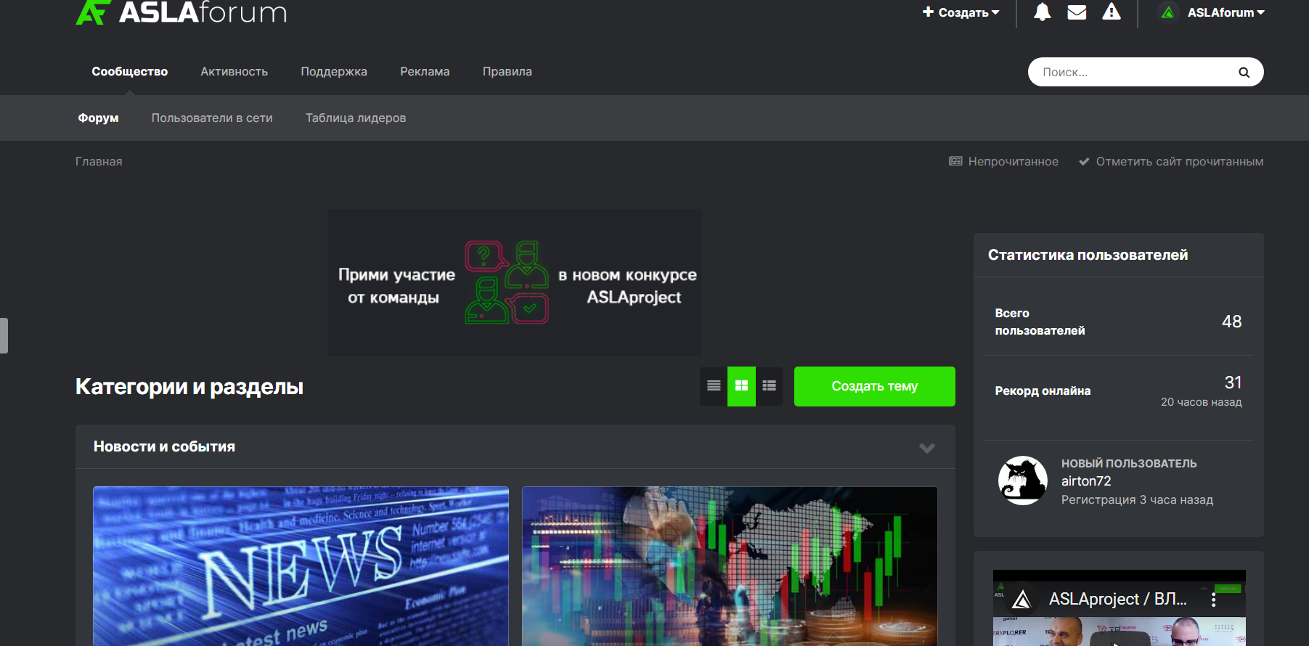1309x646 pixels.
Task: Click the Создать тему button
Action: coord(875,386)
